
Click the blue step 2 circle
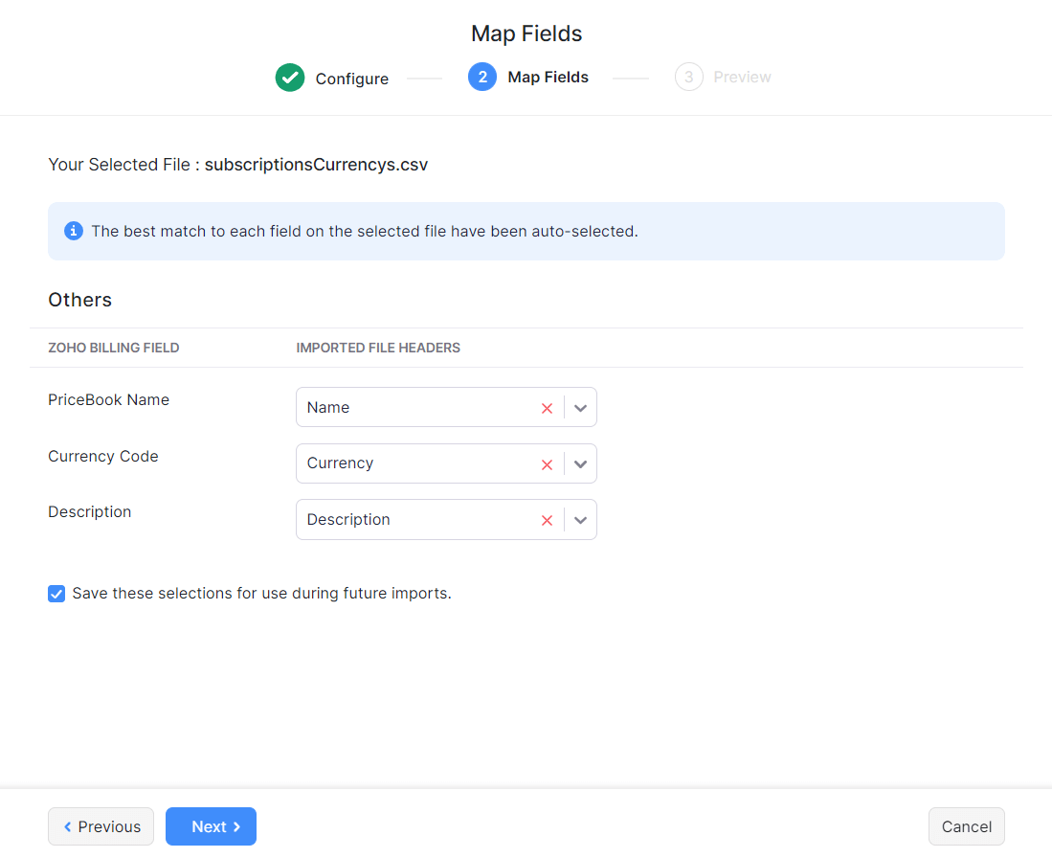(482, 77)
